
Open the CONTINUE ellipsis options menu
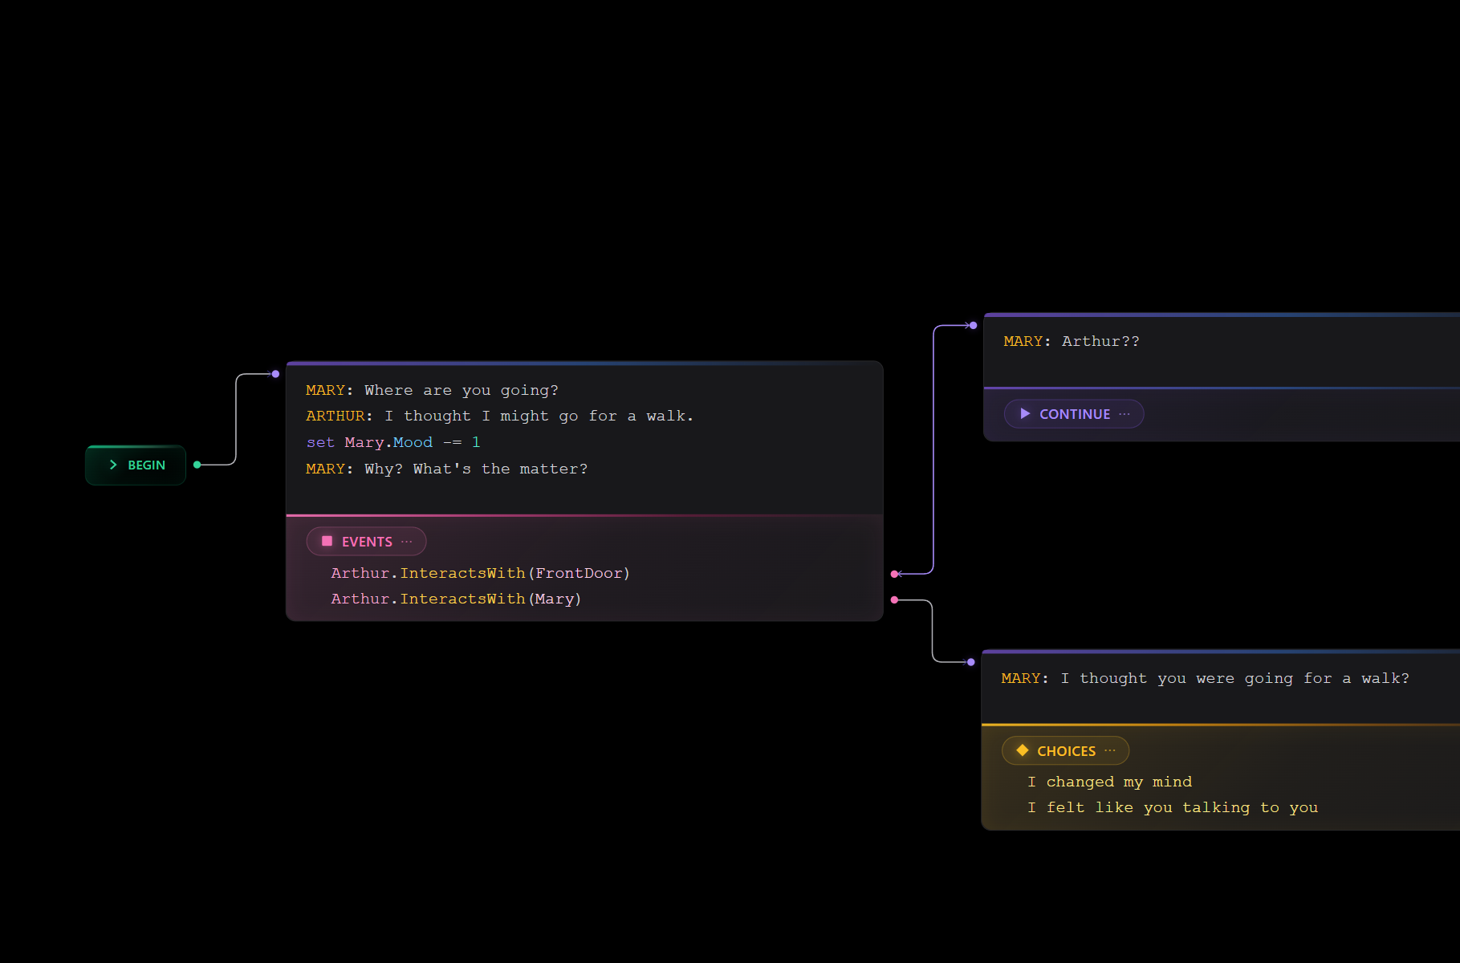[1124, 414]
